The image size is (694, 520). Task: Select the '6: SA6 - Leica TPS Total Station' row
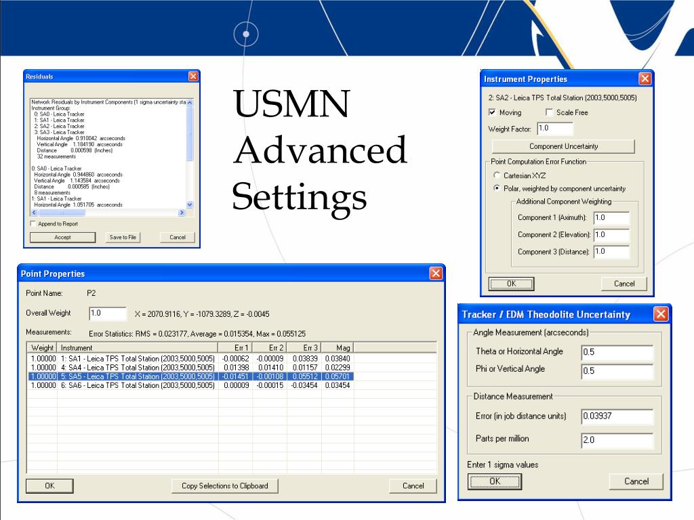point(190,385)
